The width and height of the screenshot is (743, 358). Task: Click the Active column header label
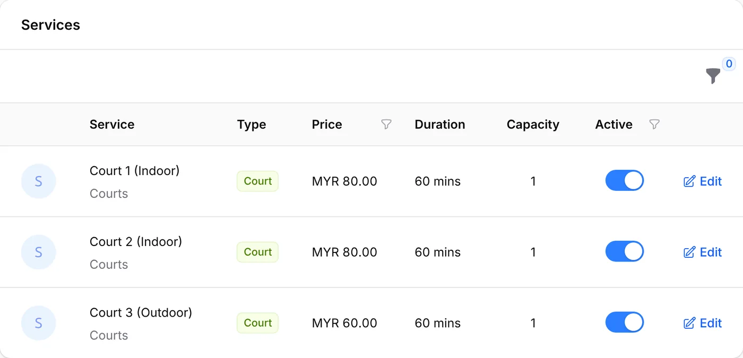(614, 125)
